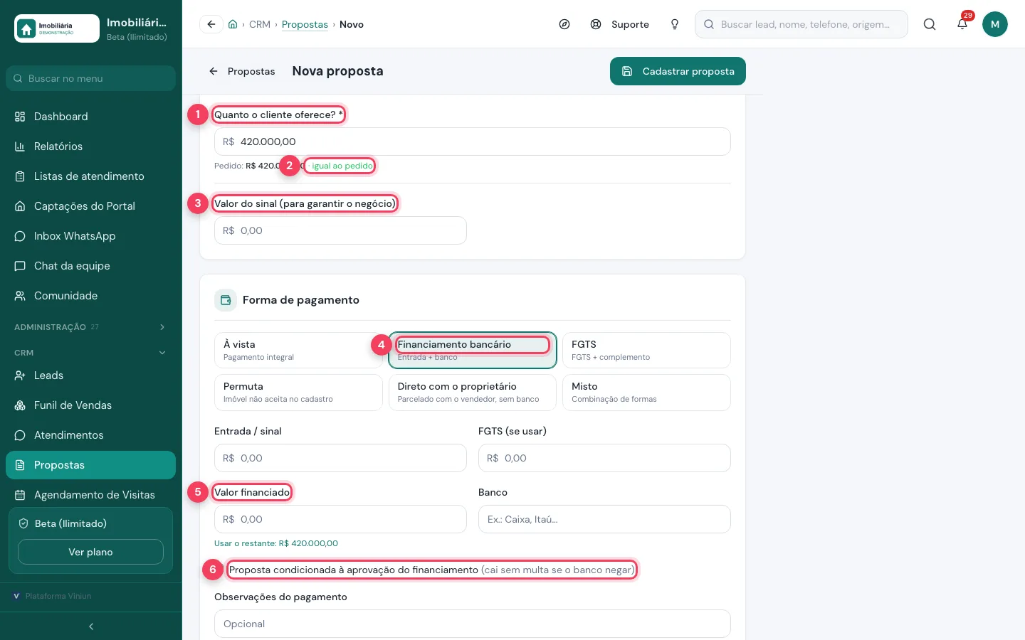Go back via the Propostas link beside Nova proposta
This screenshot has width=1025, height=640.
coord(242,71)
